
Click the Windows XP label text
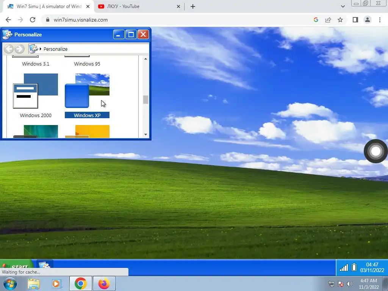(x=87, y=115)
